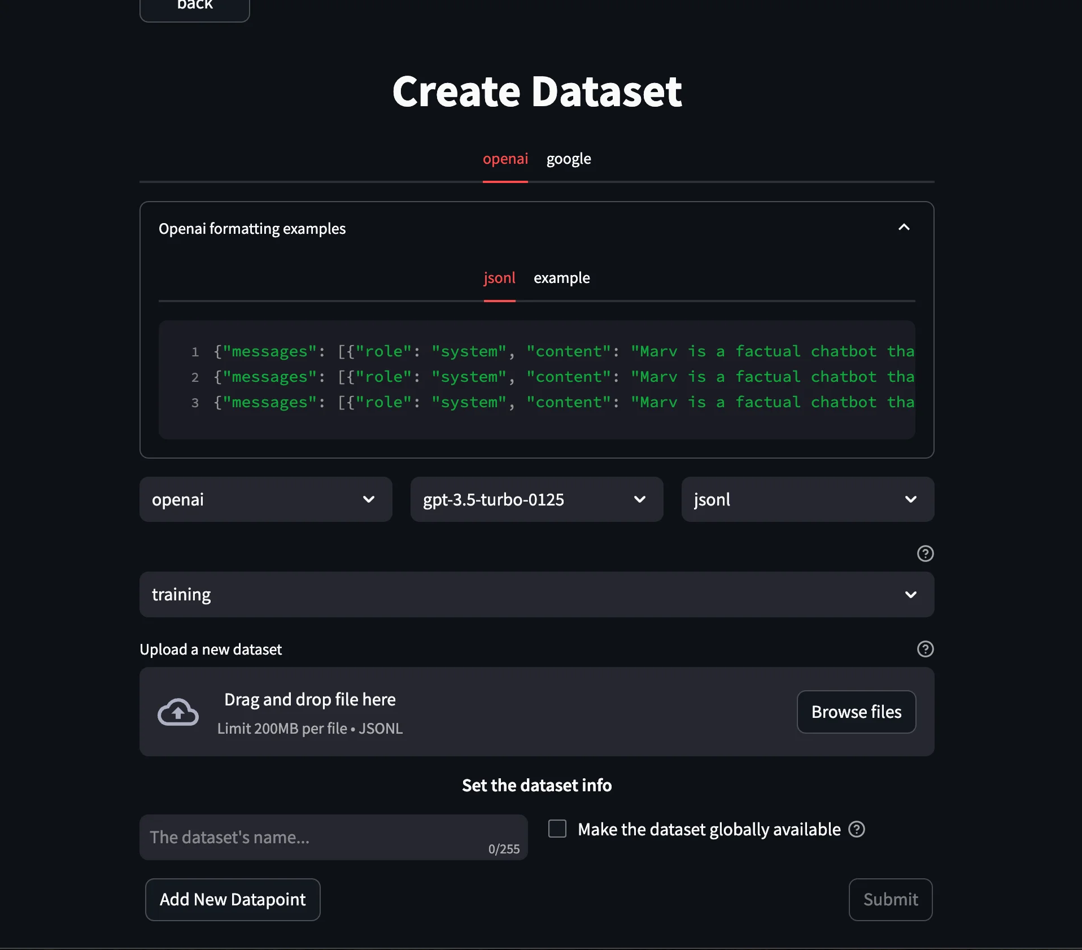The height and width of the screenshot is (950, 1082).
Task: Collapse the Openai formatting examples panel
Action: pos(904,227)
